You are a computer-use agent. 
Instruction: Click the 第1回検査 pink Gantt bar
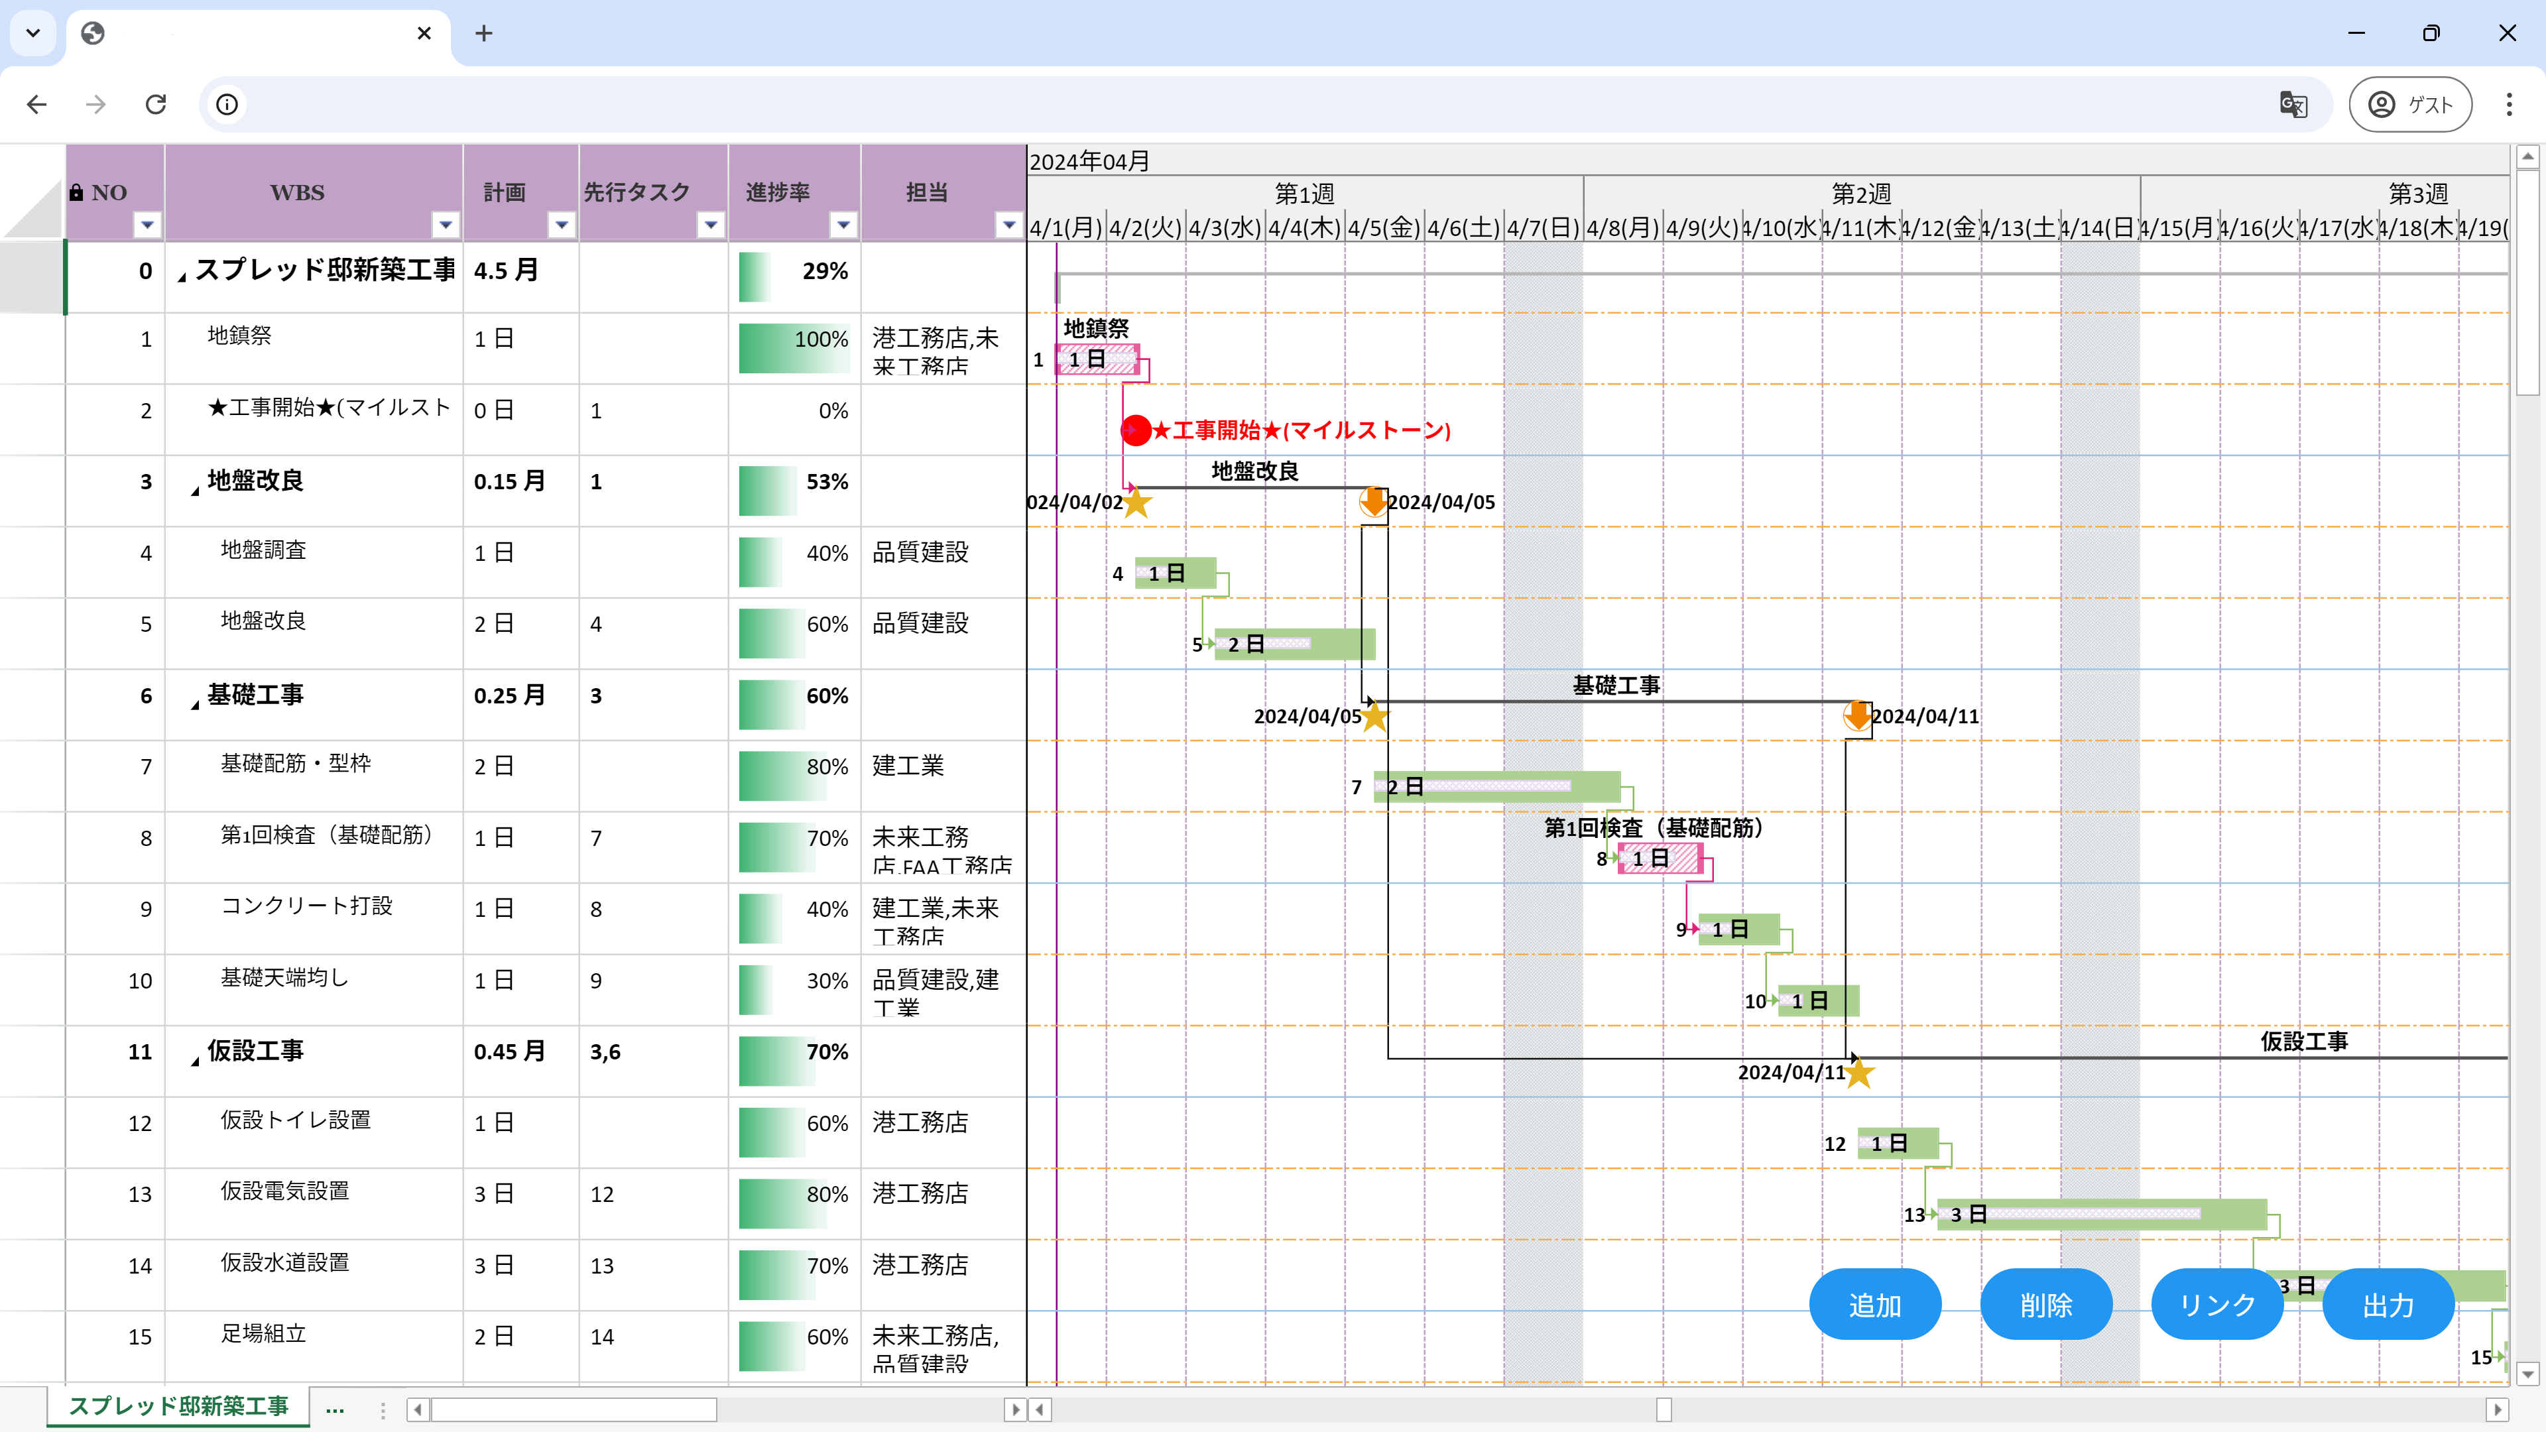pyautogui.click(x=1660, y=858)
